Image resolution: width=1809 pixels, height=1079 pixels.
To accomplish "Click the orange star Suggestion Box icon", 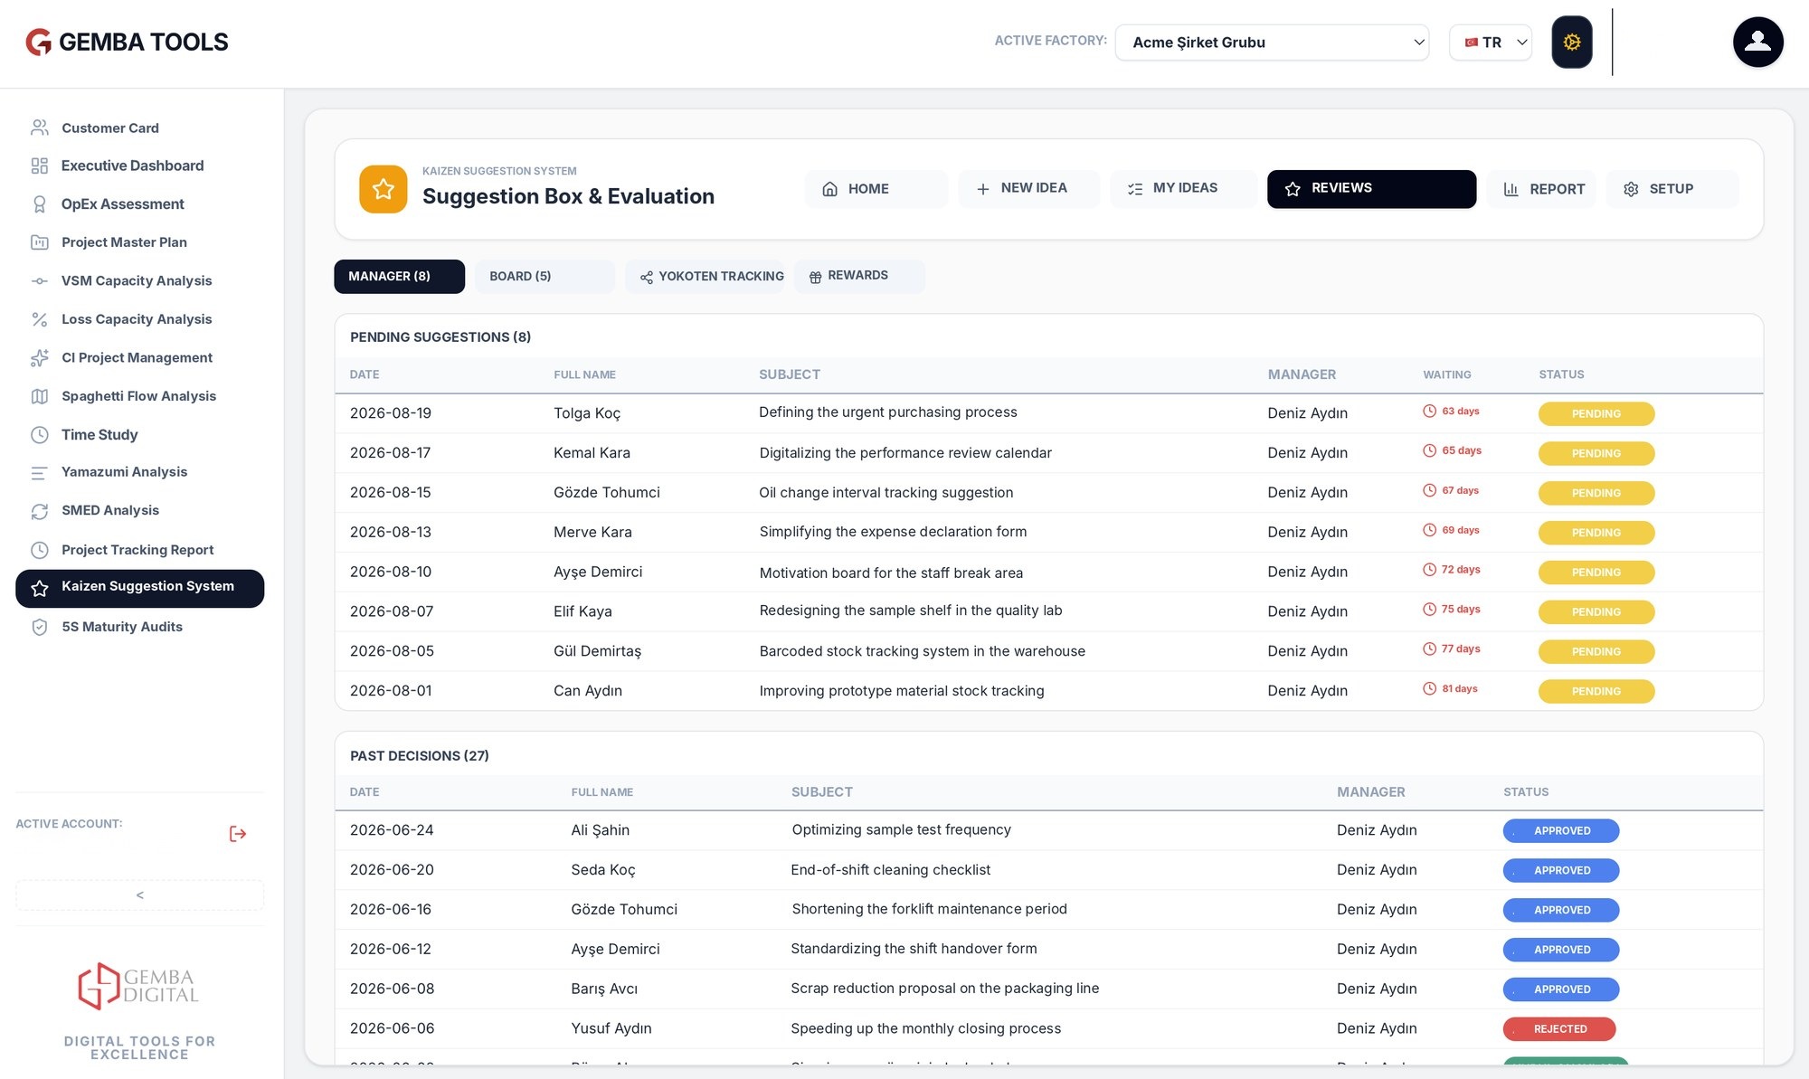I will [x=384, y=189].
